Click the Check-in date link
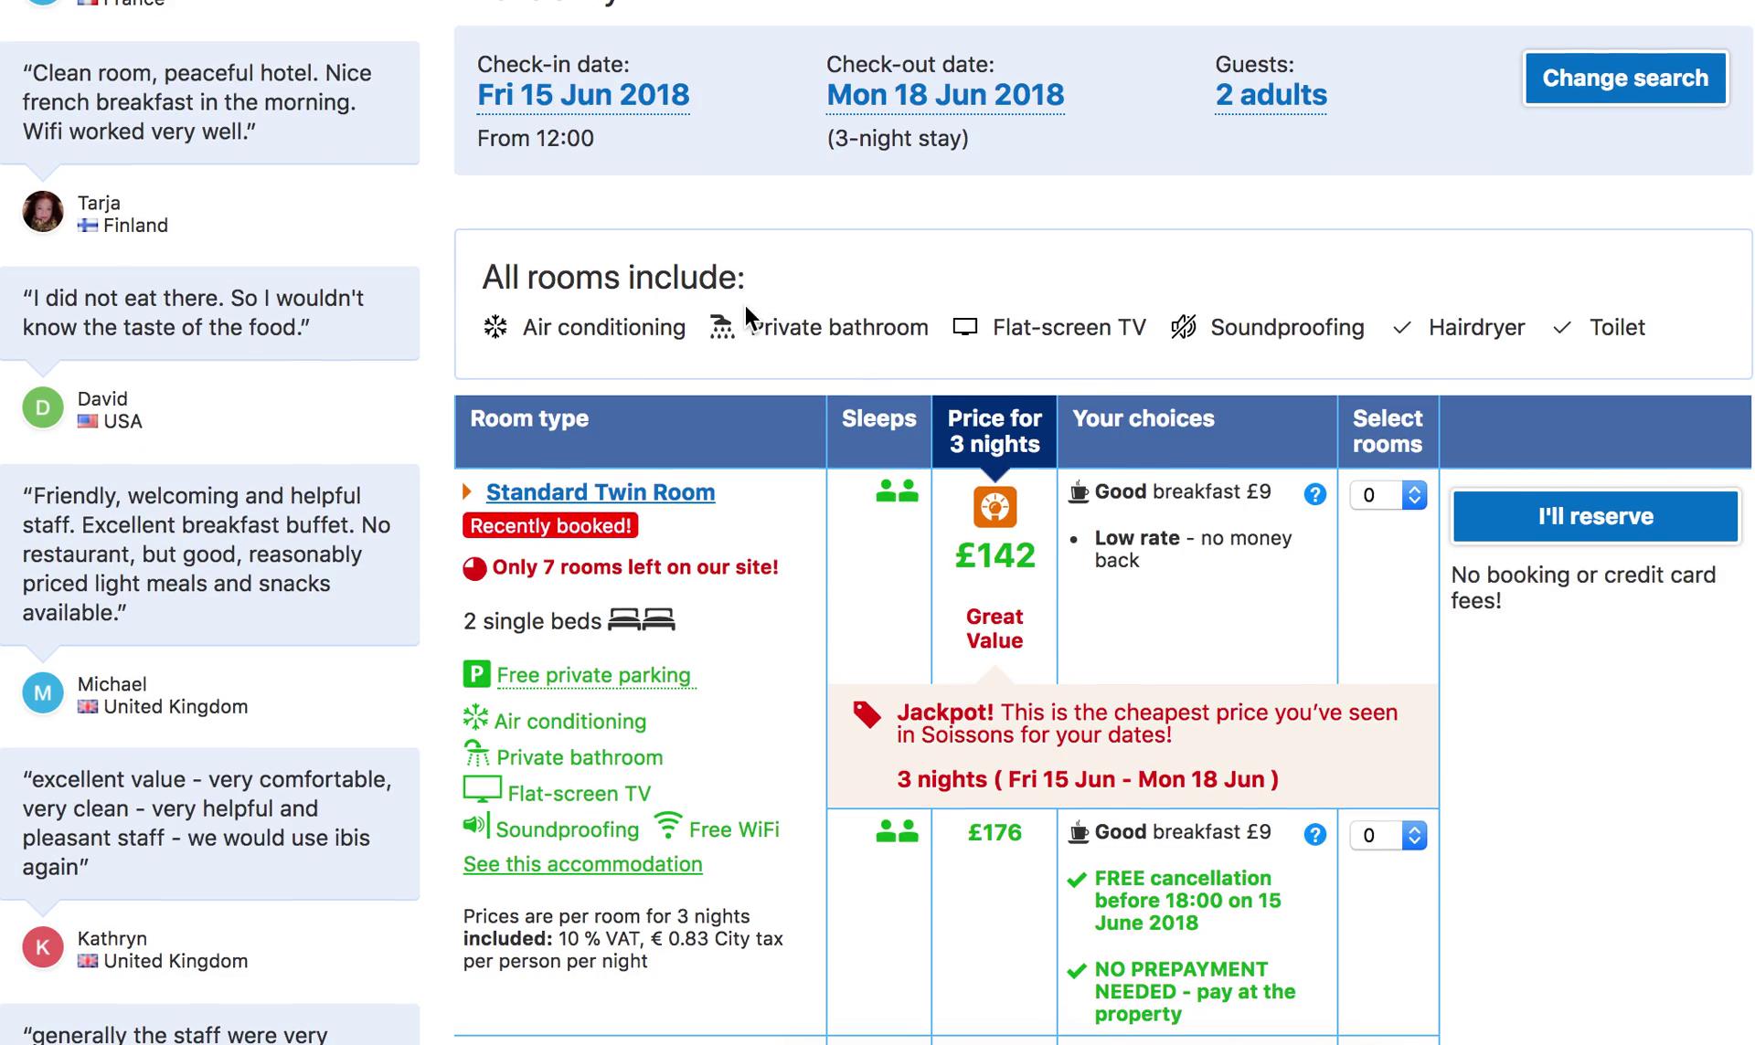The image size is (1755, 1045). [584, 95]
